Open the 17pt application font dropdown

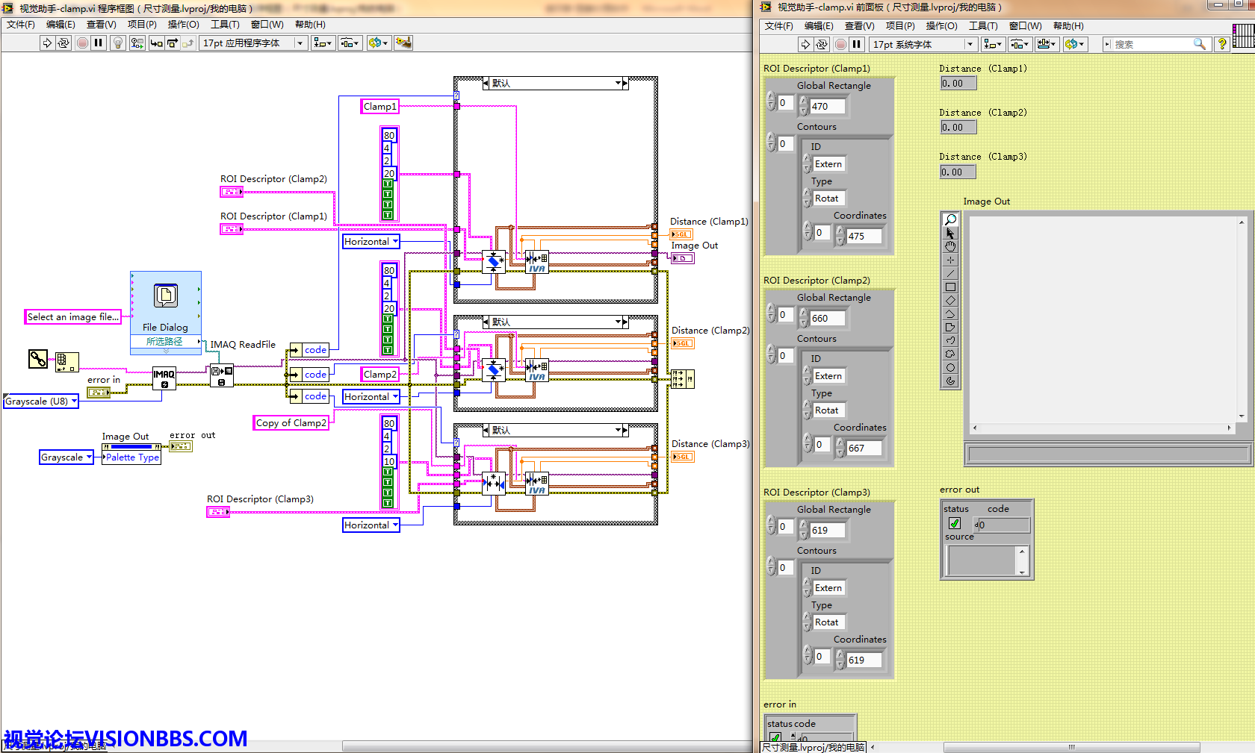(300, 43)
